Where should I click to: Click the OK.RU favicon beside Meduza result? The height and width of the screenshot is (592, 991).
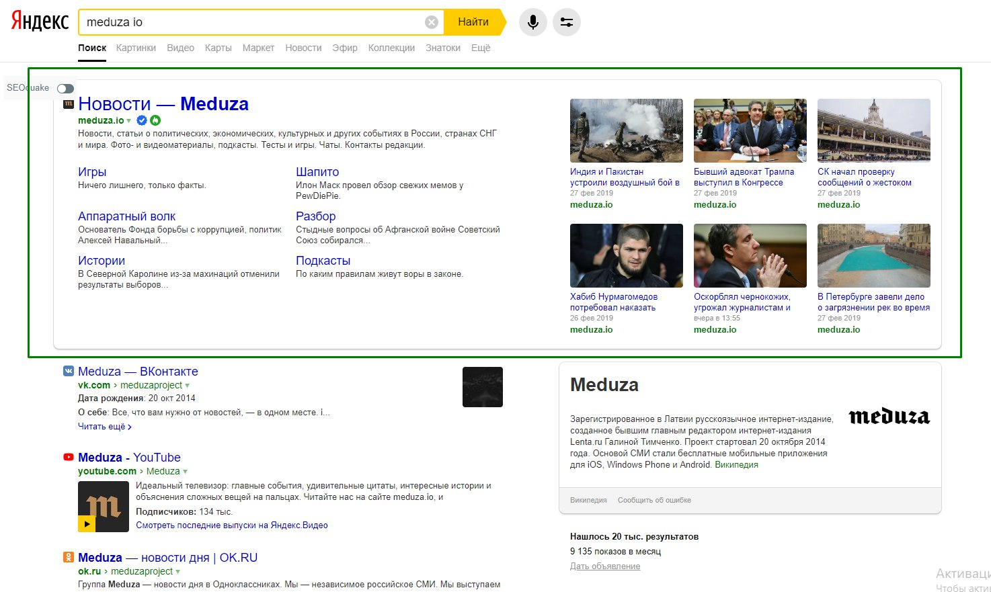[68, 557]
